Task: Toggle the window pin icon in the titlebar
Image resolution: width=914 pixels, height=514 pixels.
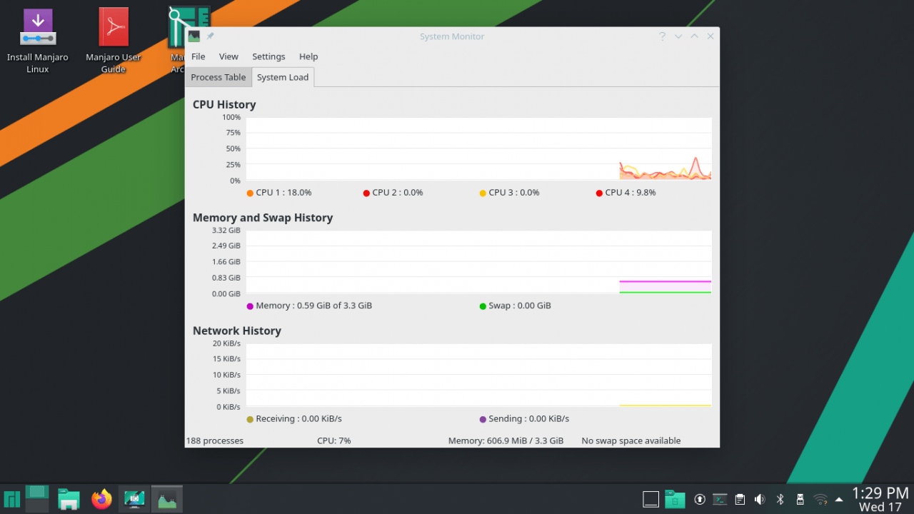Action: [209, 36]
